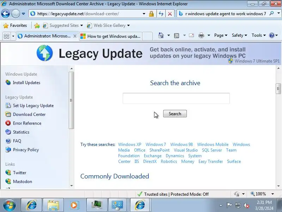Click the Help question mark icon
This screenshot has height=212, width=282.
(271, 35)
